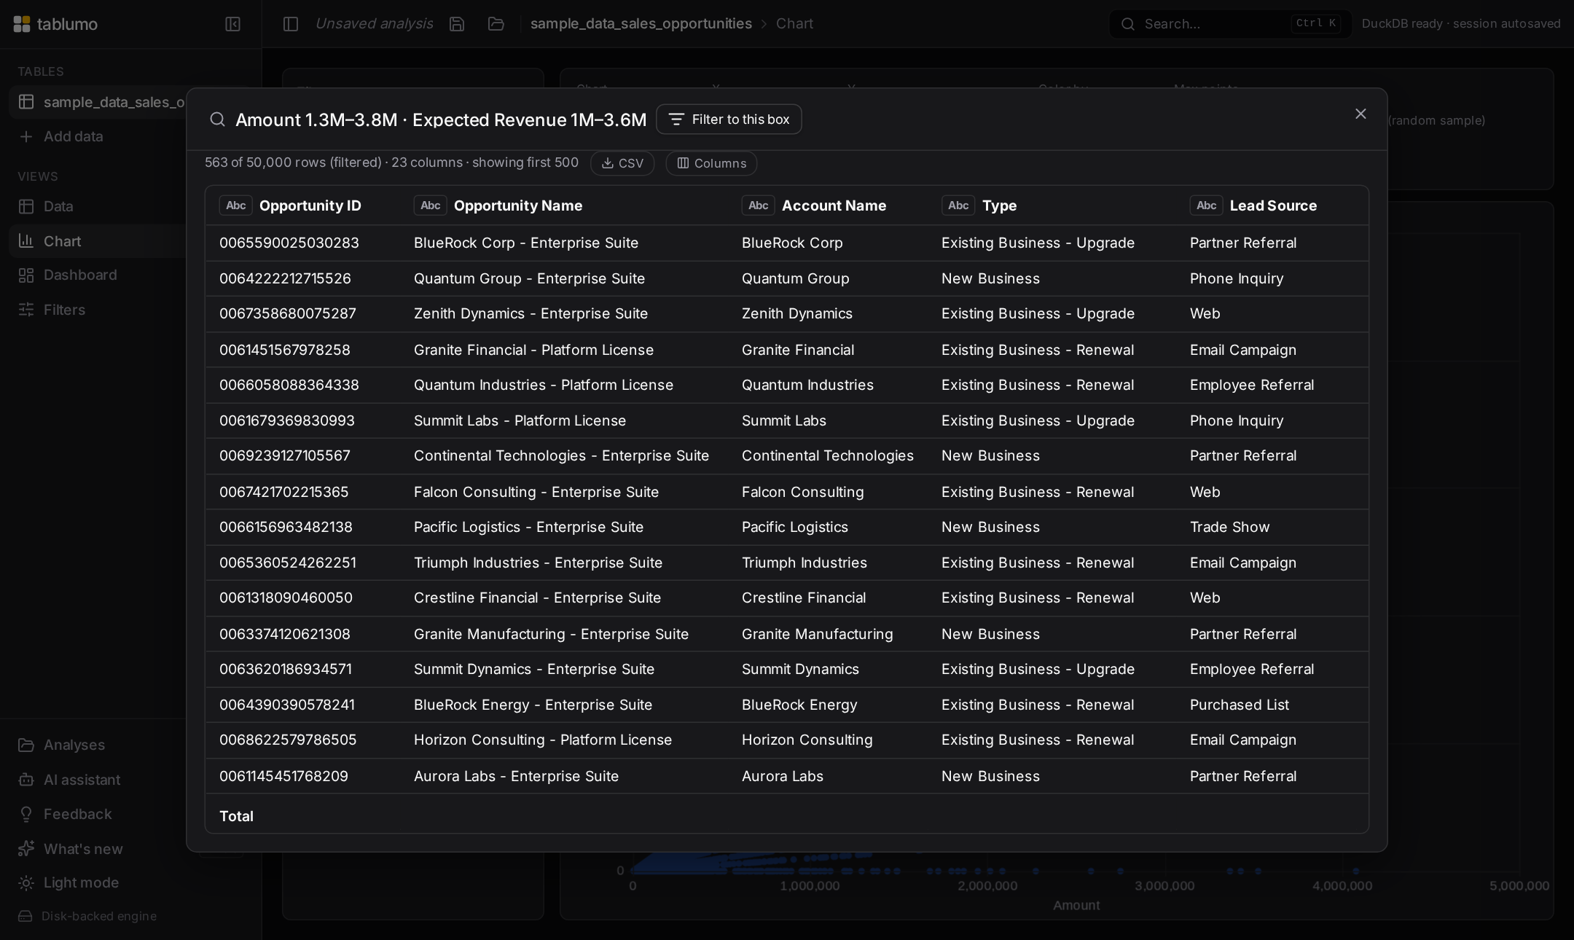The image size is (1574, 940).
Task: Click the Abc type badge of Account Name
Action: [x=758, y=205]
